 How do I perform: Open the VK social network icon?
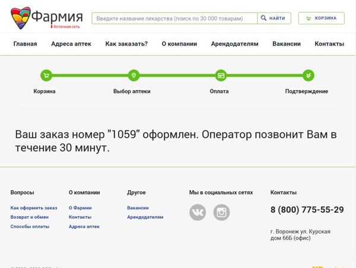point(198,212)
